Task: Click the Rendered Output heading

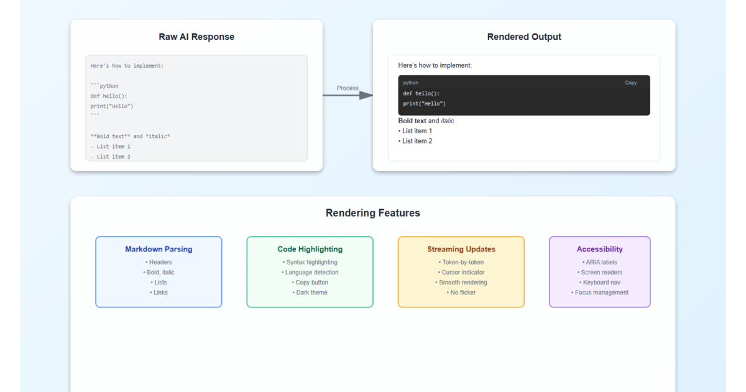Action: click(524, 37)
